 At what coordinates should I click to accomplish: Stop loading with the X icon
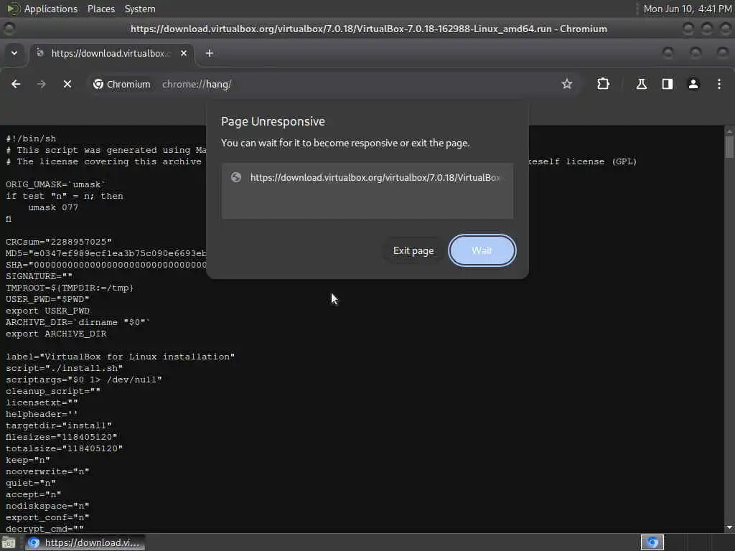(67, 84)
